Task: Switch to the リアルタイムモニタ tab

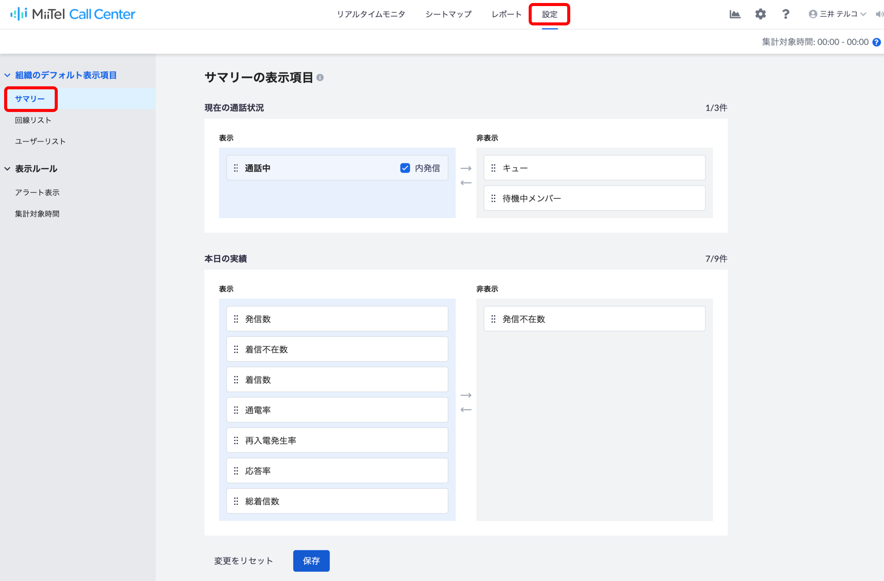Action: point(371,14)
